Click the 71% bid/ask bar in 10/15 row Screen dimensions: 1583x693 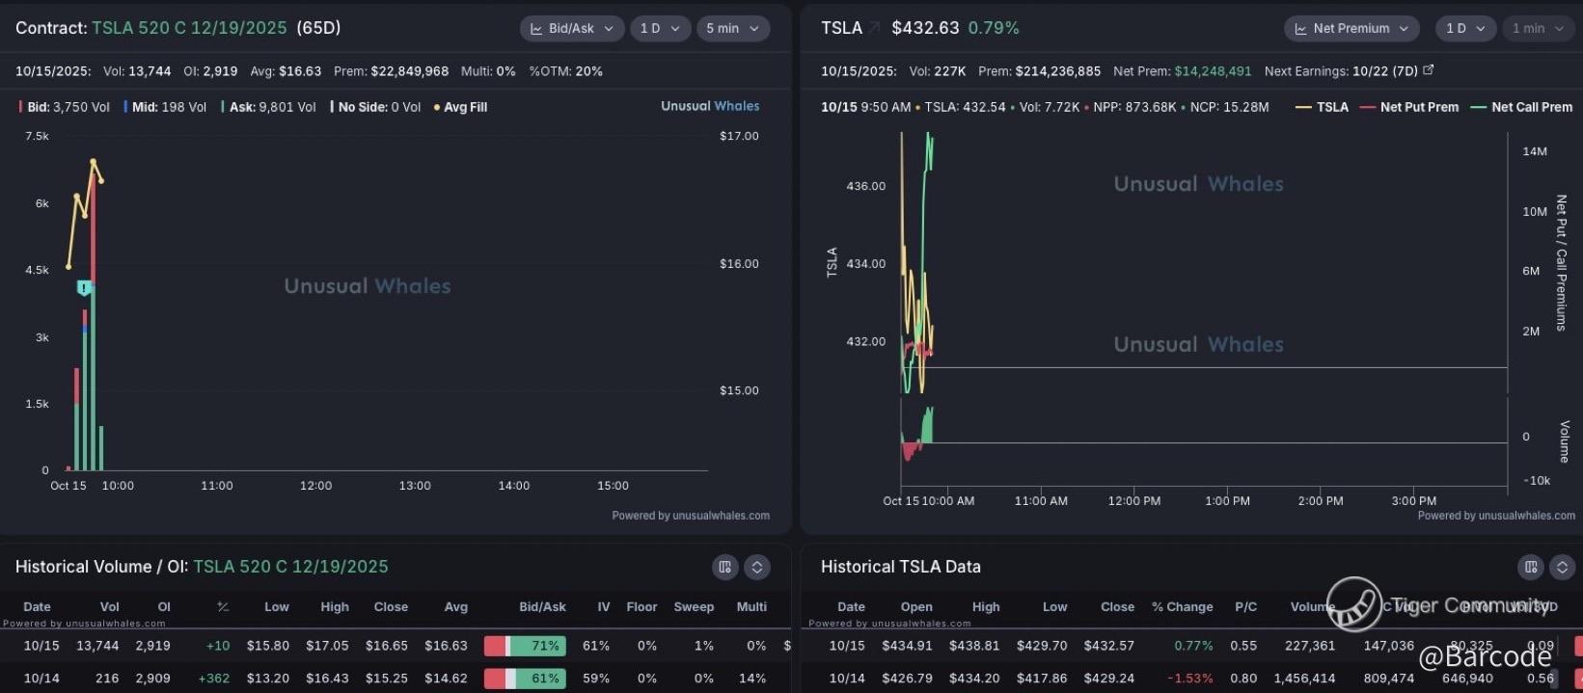click(525, 646)
